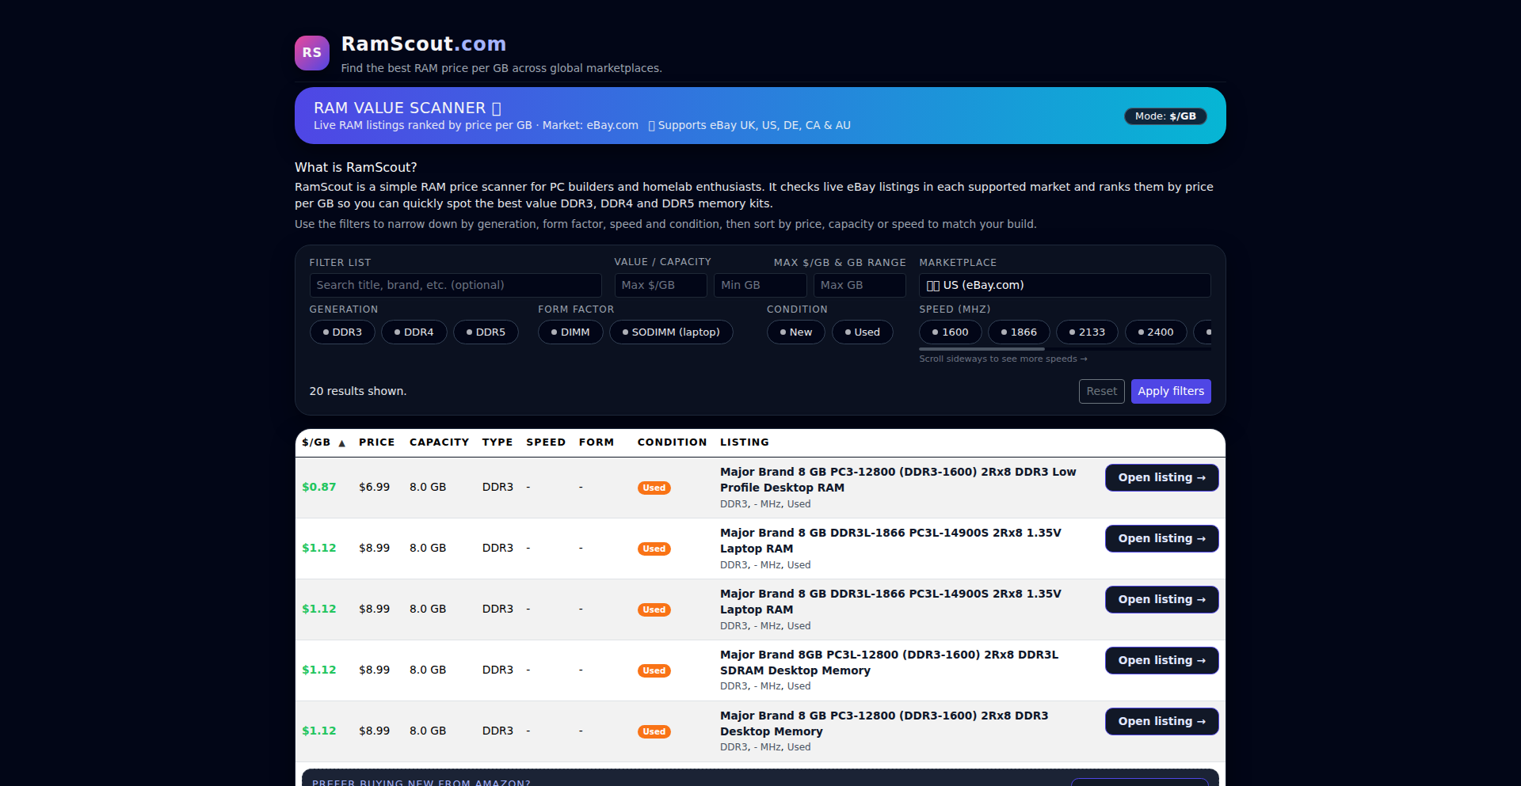Toggle the New condition chip
The height and width of the screenshot is (786, 1521).
point(796,332)
